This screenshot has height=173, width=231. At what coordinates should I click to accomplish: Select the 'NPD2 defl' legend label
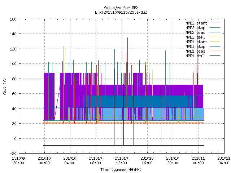coord(195,37)
